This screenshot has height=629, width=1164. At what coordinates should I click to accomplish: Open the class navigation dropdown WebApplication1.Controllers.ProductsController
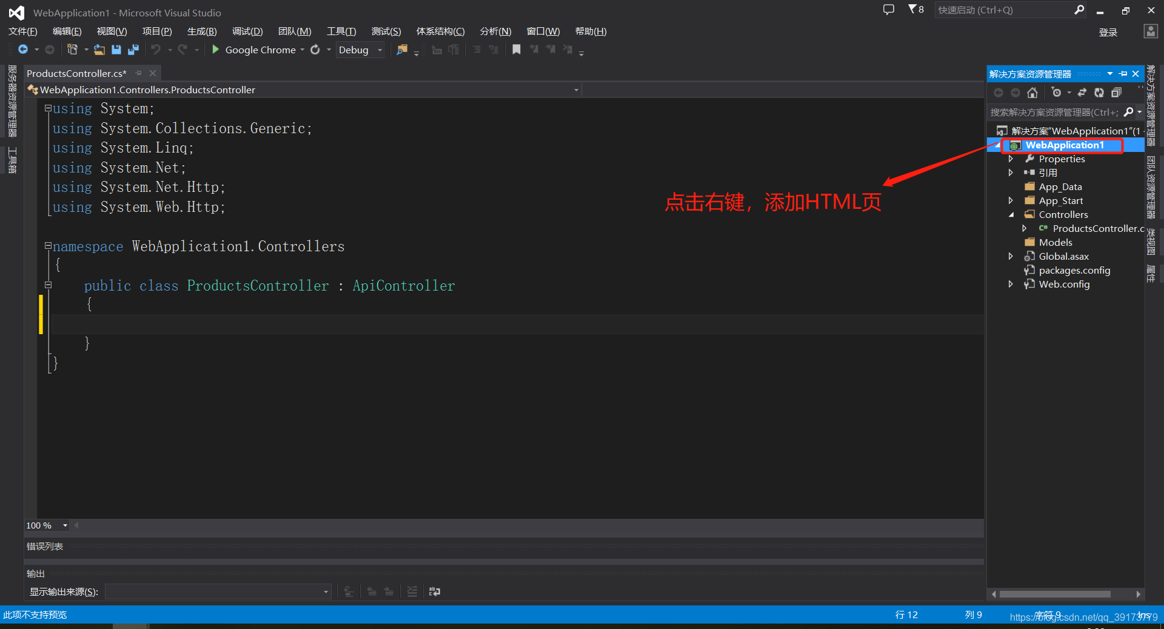click(x=303, y=90)
